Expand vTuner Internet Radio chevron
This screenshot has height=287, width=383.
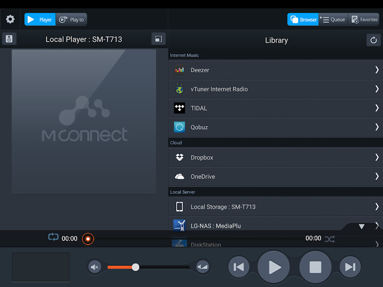pos(377,89)
